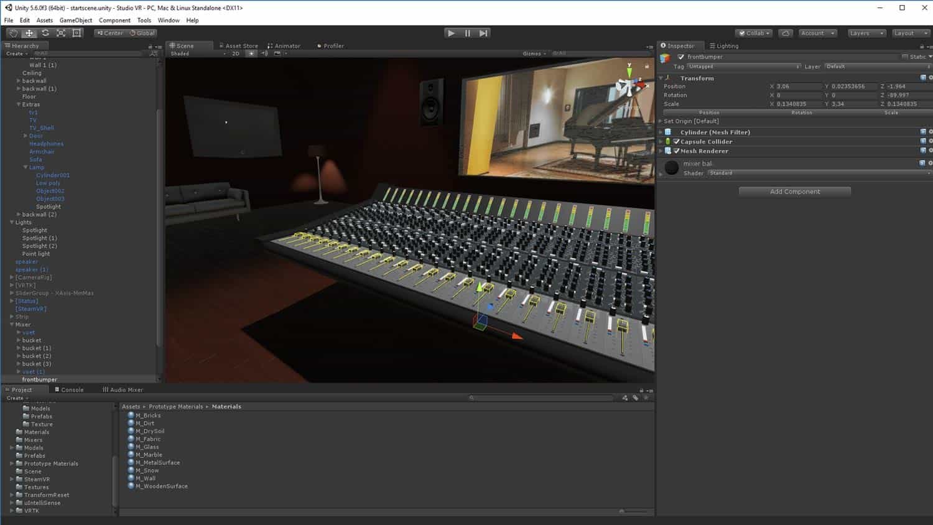
Task: Choose the Scale tool
Action: (61, 33)
